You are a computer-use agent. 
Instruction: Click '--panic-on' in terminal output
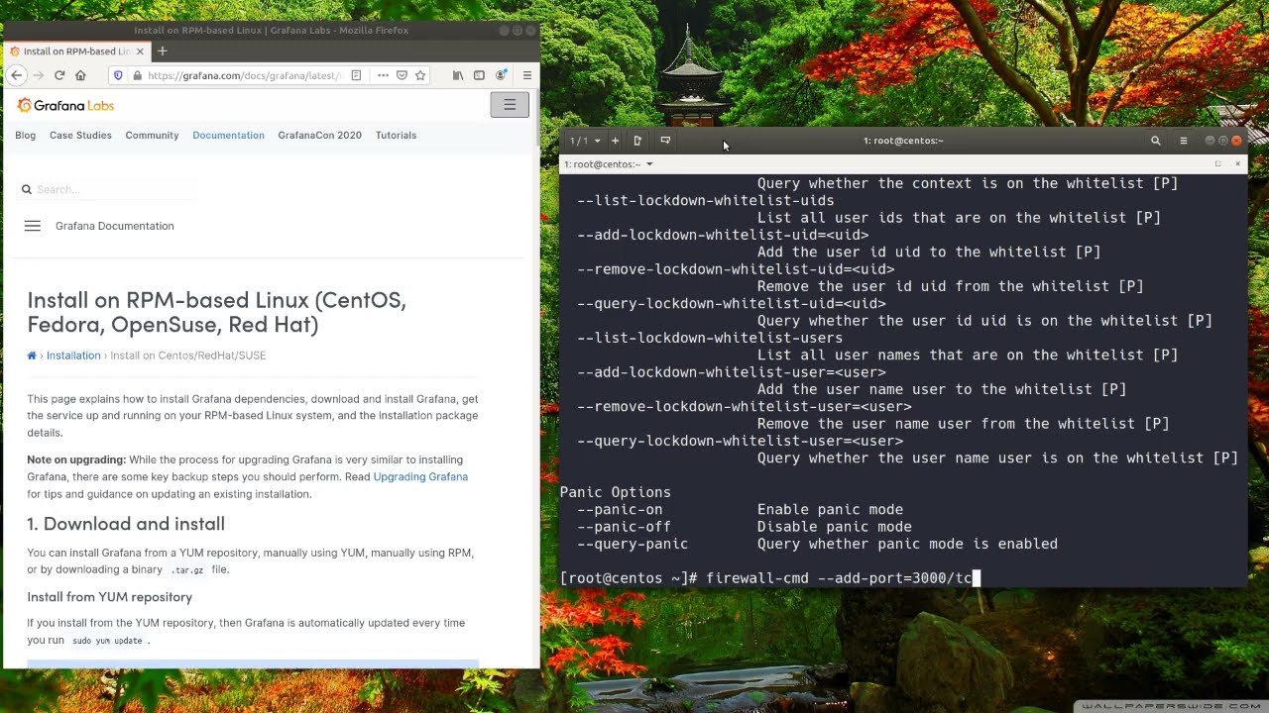[620, 510]
